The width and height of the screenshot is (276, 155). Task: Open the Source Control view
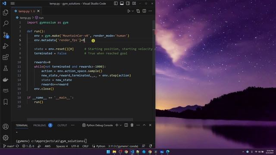tap(6, 35)
